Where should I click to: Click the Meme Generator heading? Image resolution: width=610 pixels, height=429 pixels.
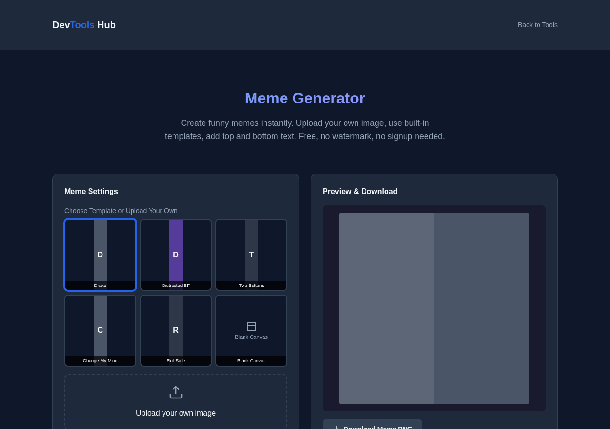[x=305, y=98]
